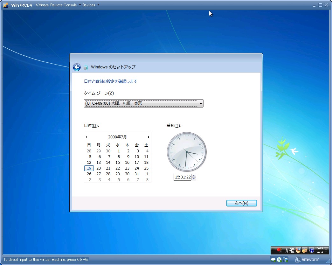Viewport: 332px width, 265px height.
Task: Click 次へ(N) Next button
Action: pos(242,203)
